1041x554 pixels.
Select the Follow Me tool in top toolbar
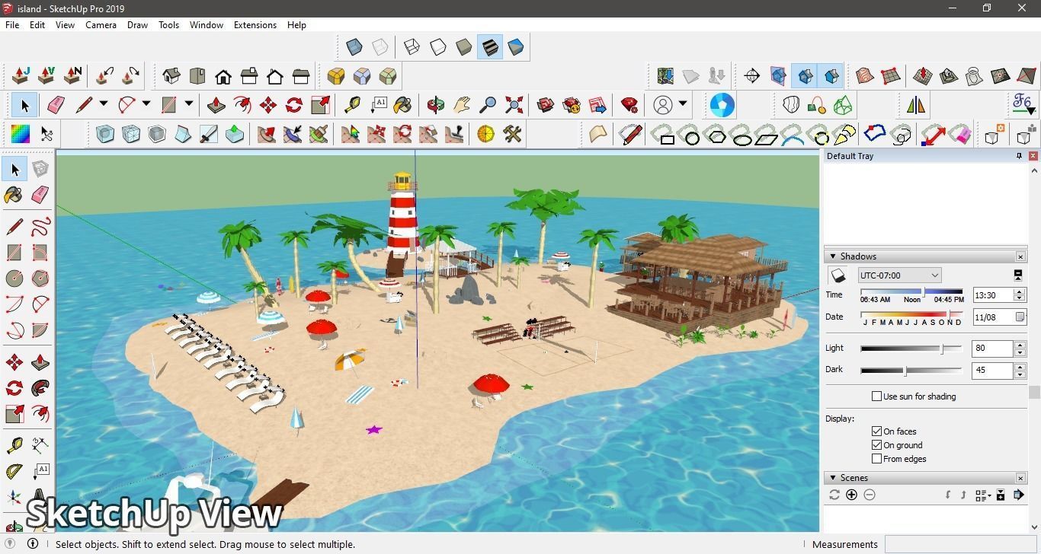242,104
